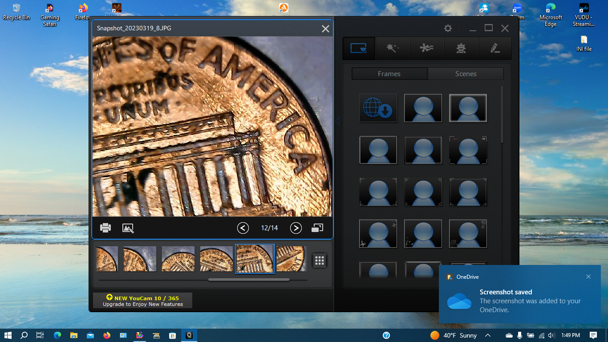Click the 12/14 snapshot counter
The width and height of the screenshot is (608, 342).
(269, 228)
